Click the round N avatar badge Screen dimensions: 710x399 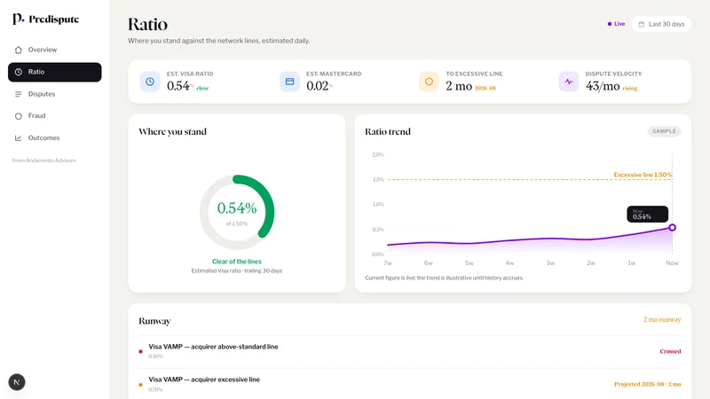tap(17, 382)
